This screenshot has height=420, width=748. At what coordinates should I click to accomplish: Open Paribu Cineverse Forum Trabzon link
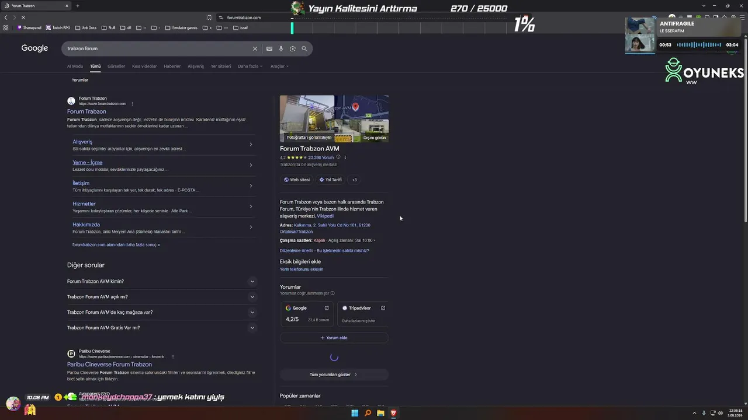[x=109, y=365]
